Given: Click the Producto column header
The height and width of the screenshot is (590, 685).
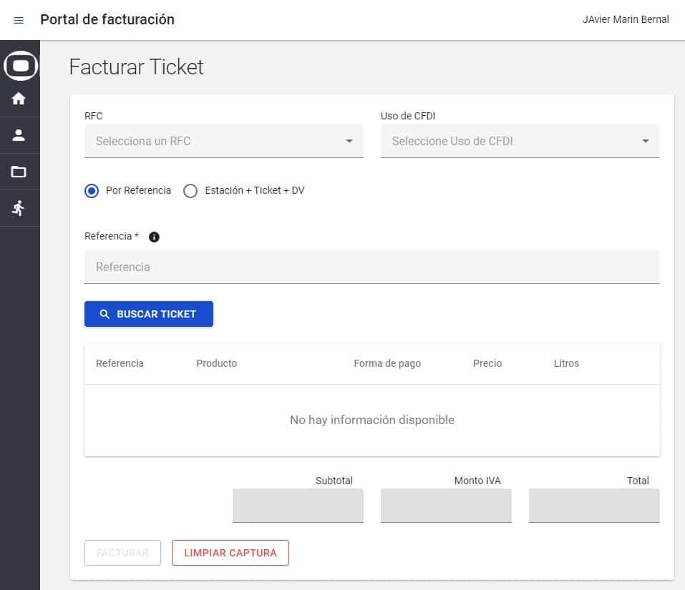Looking at the screenshot, I should click(x=217, y=363).
